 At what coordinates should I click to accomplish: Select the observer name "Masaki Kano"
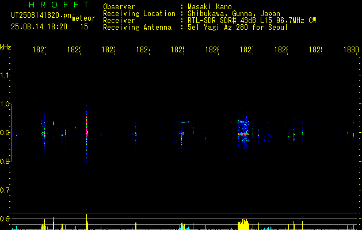(209, 7)
